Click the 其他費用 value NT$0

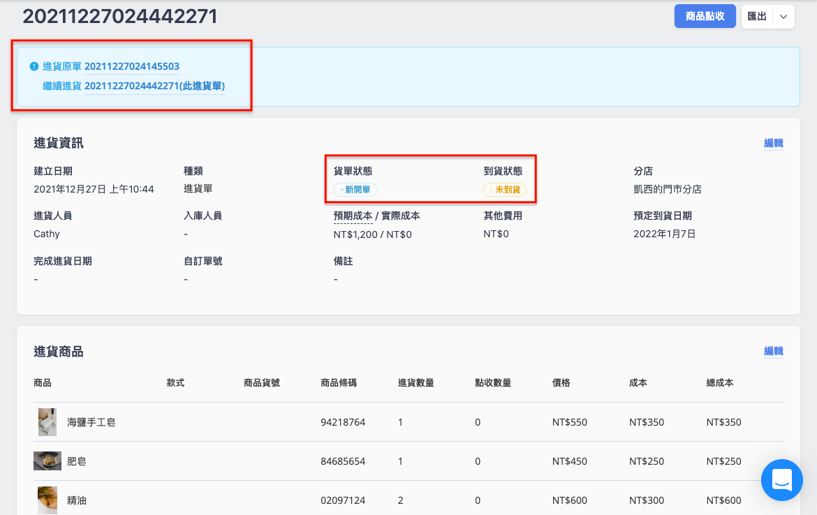[496, 234]
